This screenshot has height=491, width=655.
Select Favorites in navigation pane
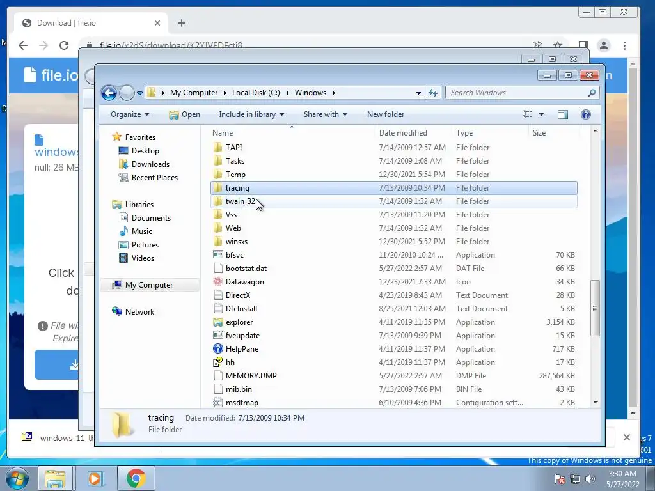(x=140, y=137)
